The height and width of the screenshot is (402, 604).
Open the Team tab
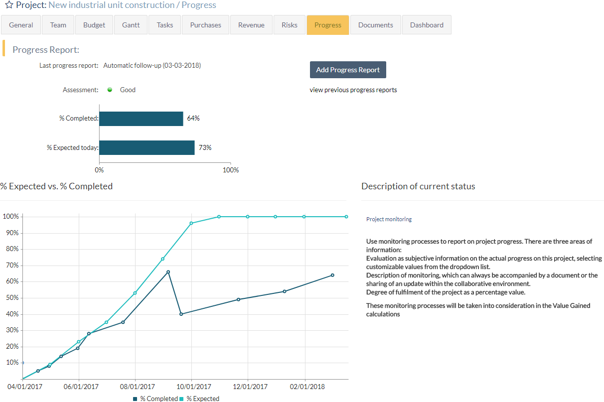click(58, 24)
